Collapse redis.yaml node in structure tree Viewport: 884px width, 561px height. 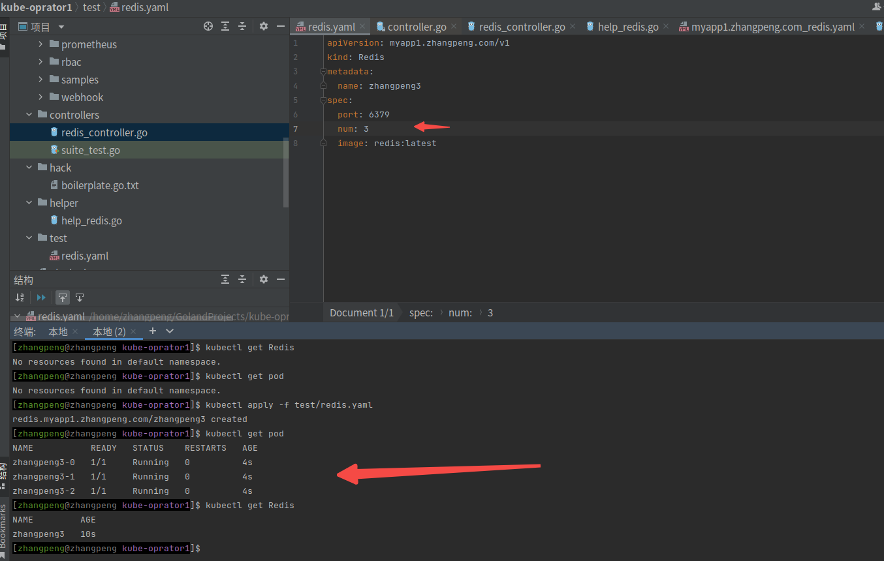[17, 316]
